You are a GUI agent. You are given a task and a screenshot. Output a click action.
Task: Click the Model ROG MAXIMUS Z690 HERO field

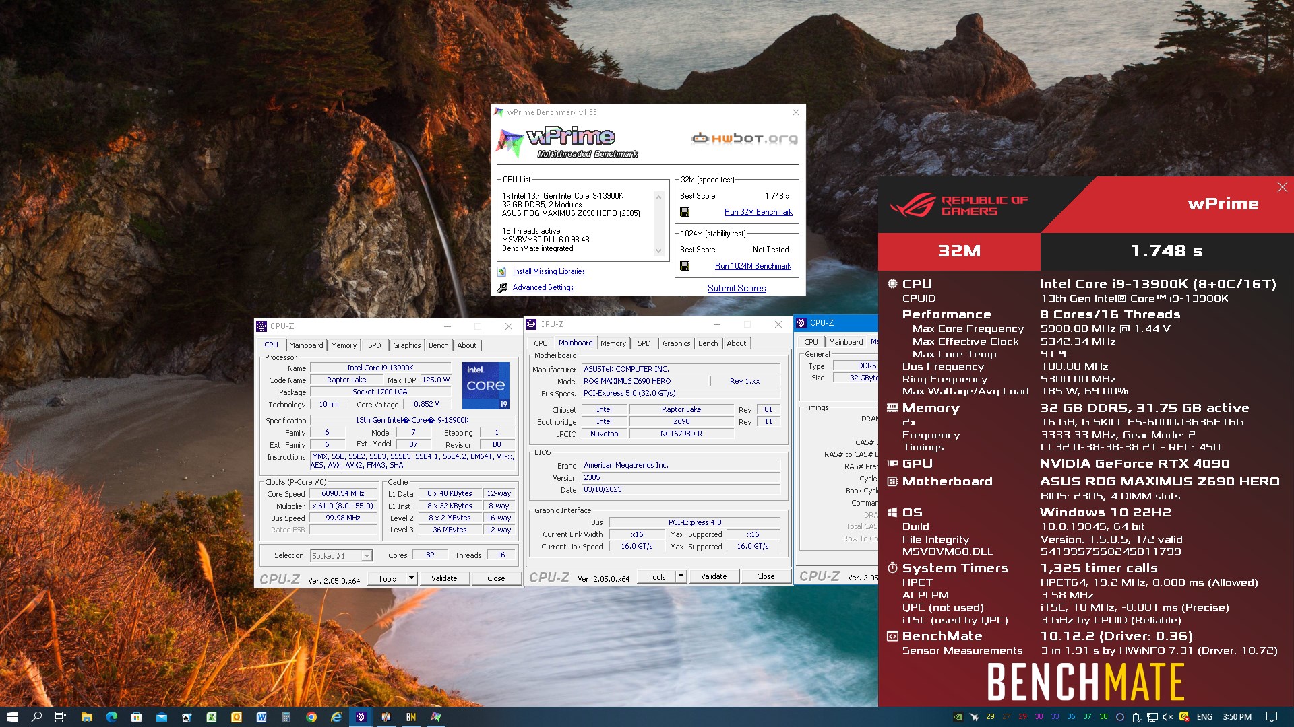click(645, 381)
